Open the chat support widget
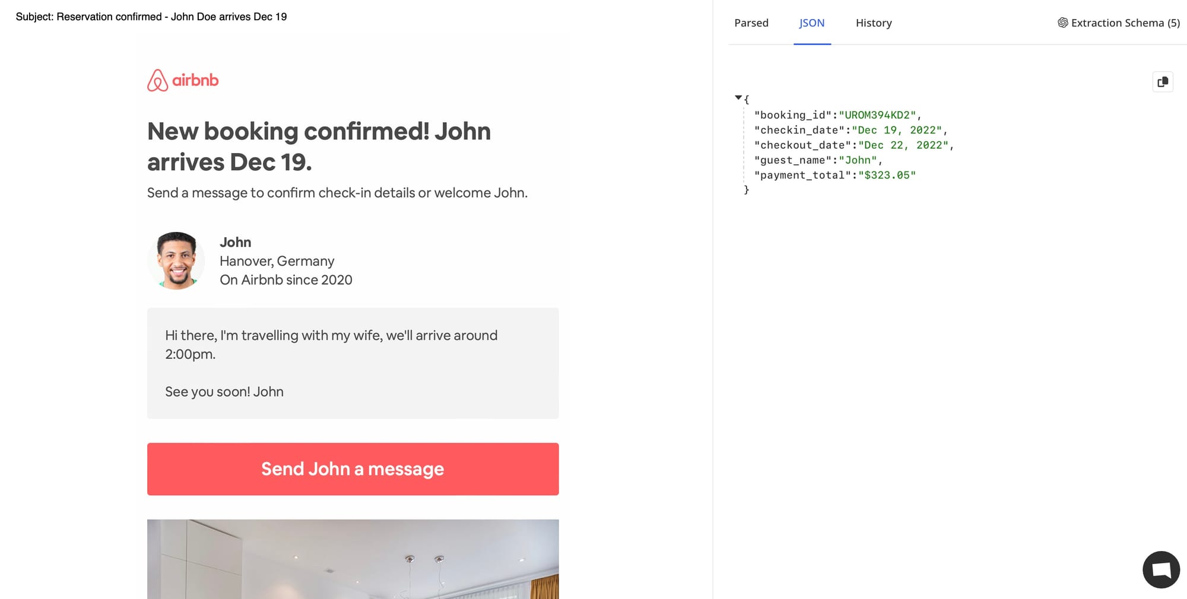1187x599 pixels. (x=1161, y=569)
